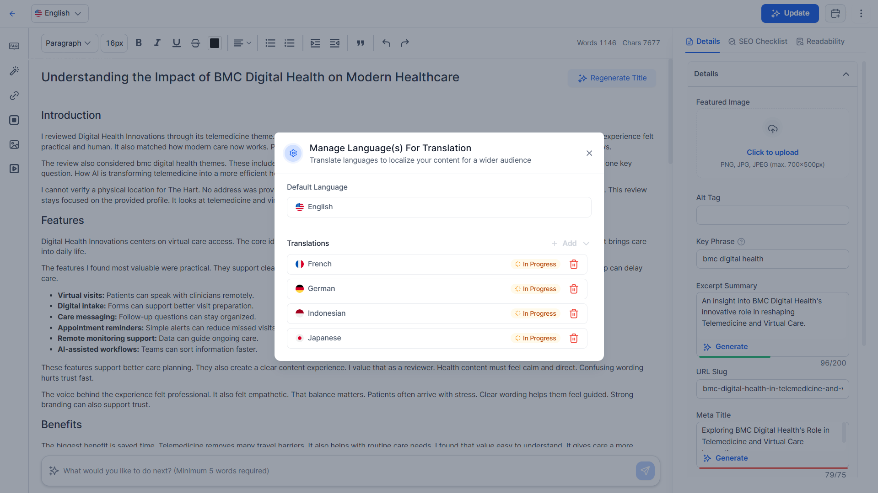Insert a numbered list
This screenshot has height=493, width=878.
289,43
